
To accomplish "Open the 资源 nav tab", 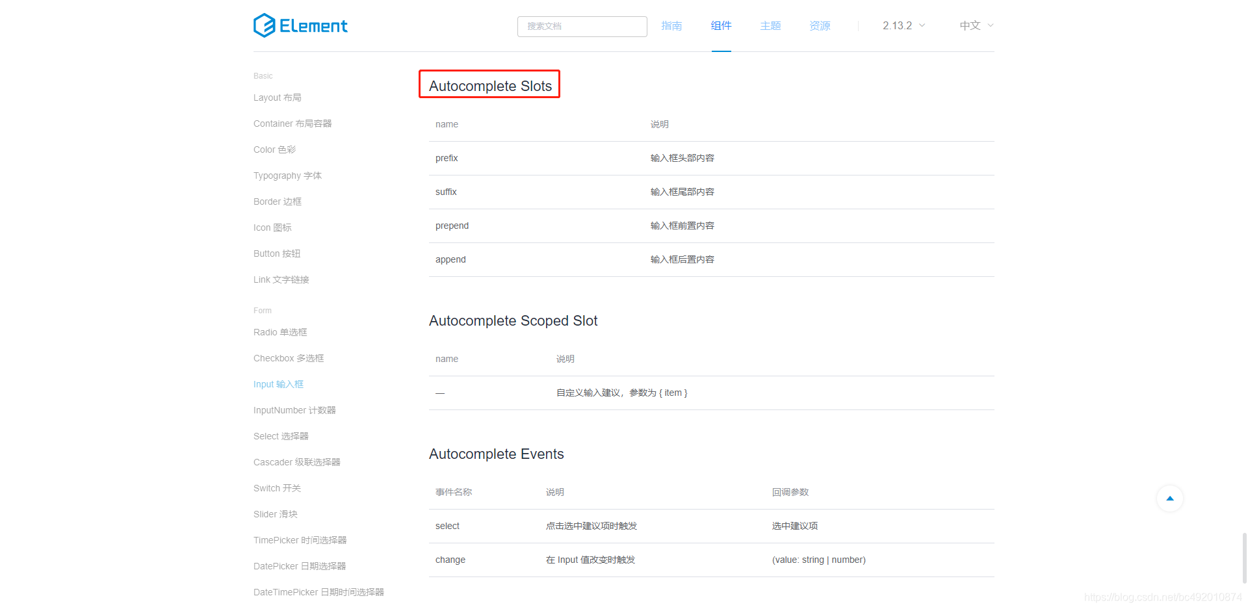I will click(x=820, y=25).
